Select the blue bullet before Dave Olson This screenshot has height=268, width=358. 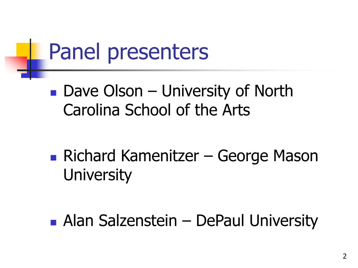[x=53, y=93]
